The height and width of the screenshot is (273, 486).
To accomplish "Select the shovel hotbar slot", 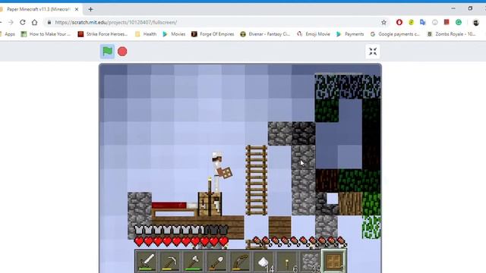I will (217, 262).
